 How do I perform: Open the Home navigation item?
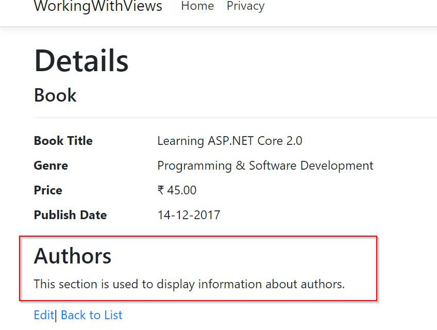click(197, 6)
